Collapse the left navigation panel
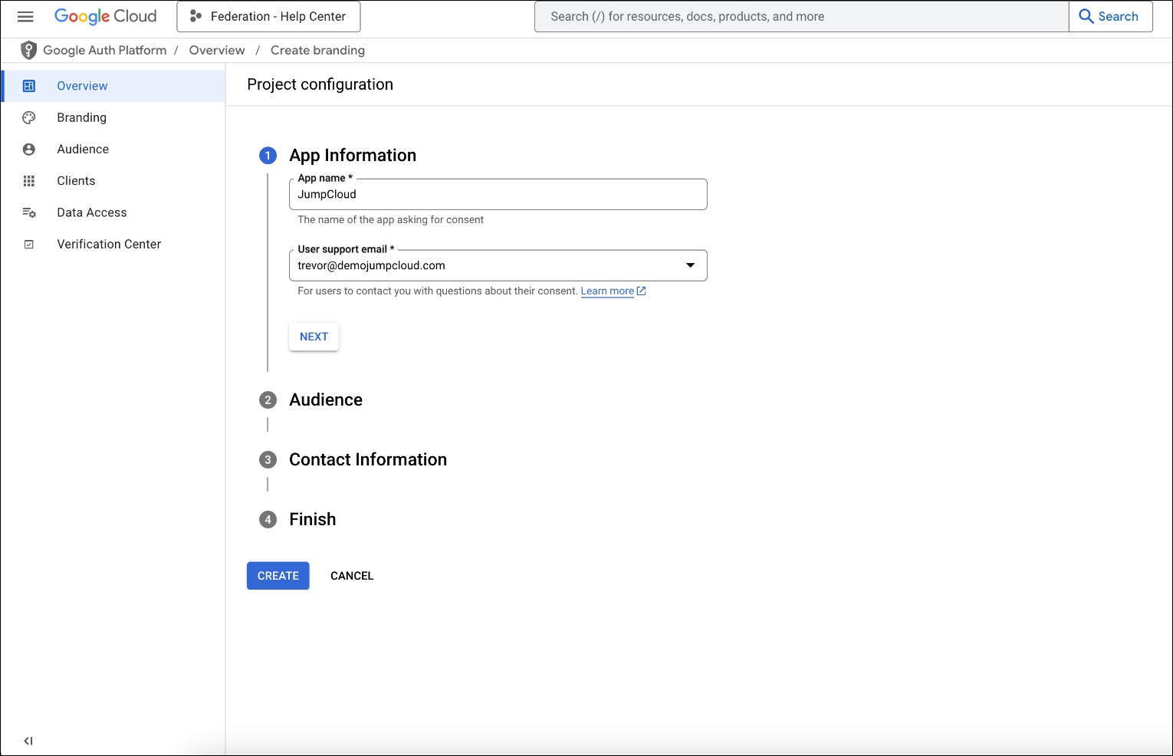The height and width of the screenshot is (756, 1173). (x=28, y=740)
